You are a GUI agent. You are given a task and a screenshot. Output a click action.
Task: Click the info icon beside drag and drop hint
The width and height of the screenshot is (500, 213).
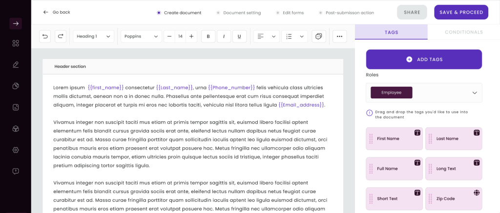click(x=369, y=113)
